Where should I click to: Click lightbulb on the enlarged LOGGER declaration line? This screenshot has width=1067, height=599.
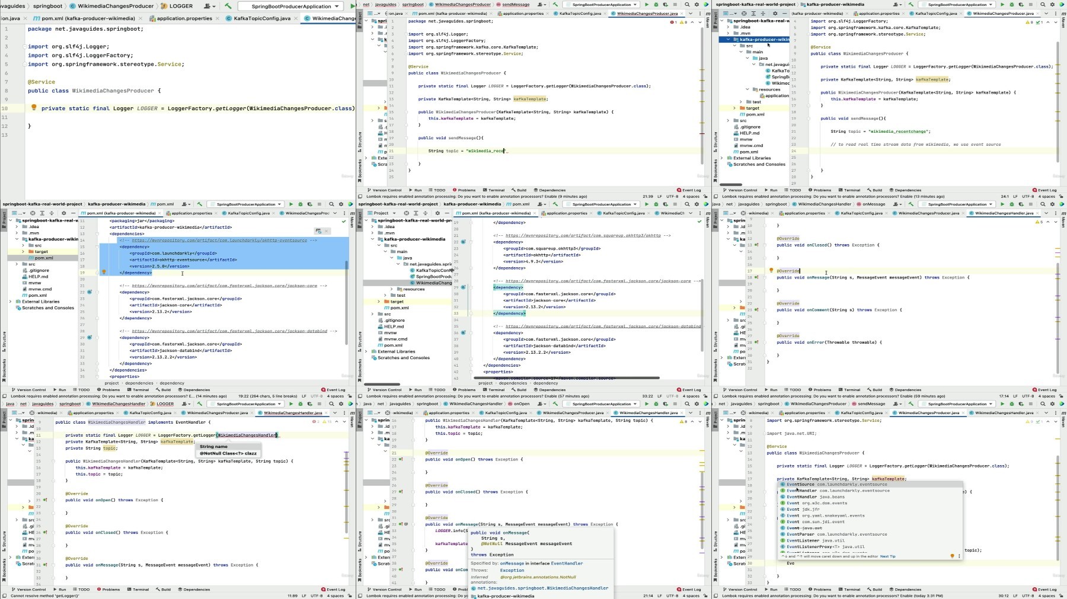click(x=34, y=107)
